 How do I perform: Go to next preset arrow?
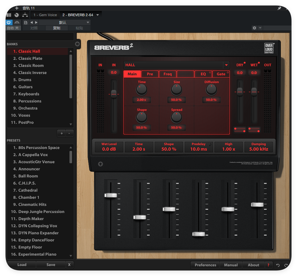(36, 22)
